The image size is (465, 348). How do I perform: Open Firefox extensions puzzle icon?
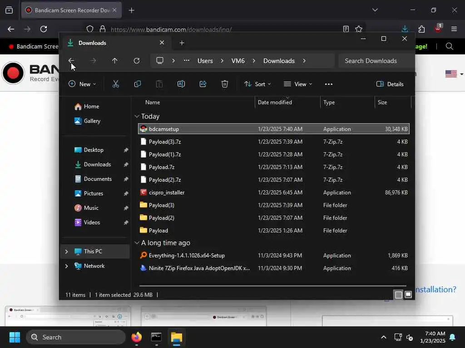pyautogui.click(x=421, y=29)
